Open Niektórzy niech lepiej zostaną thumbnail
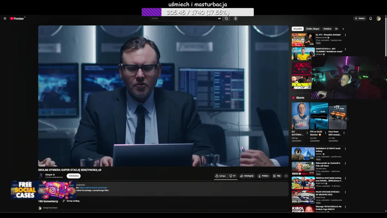This screenshot has height=218, width=387. coord(303,183)
